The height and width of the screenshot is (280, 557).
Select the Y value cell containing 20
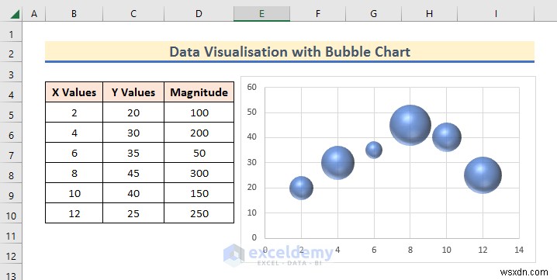pos(133,112)
